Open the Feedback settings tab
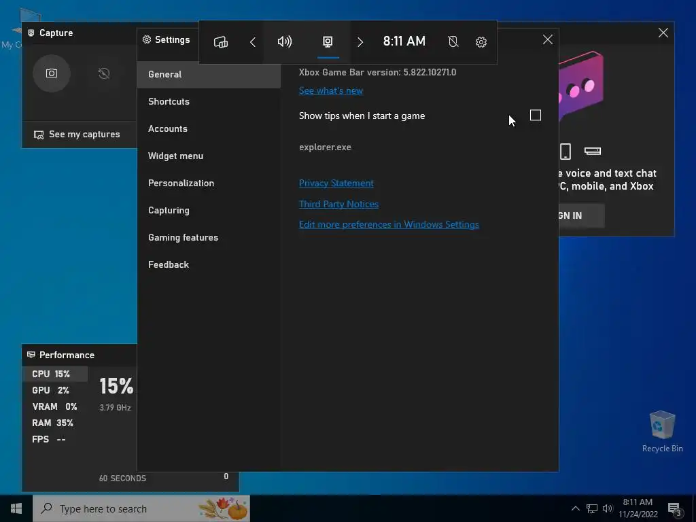 (209, 264)
